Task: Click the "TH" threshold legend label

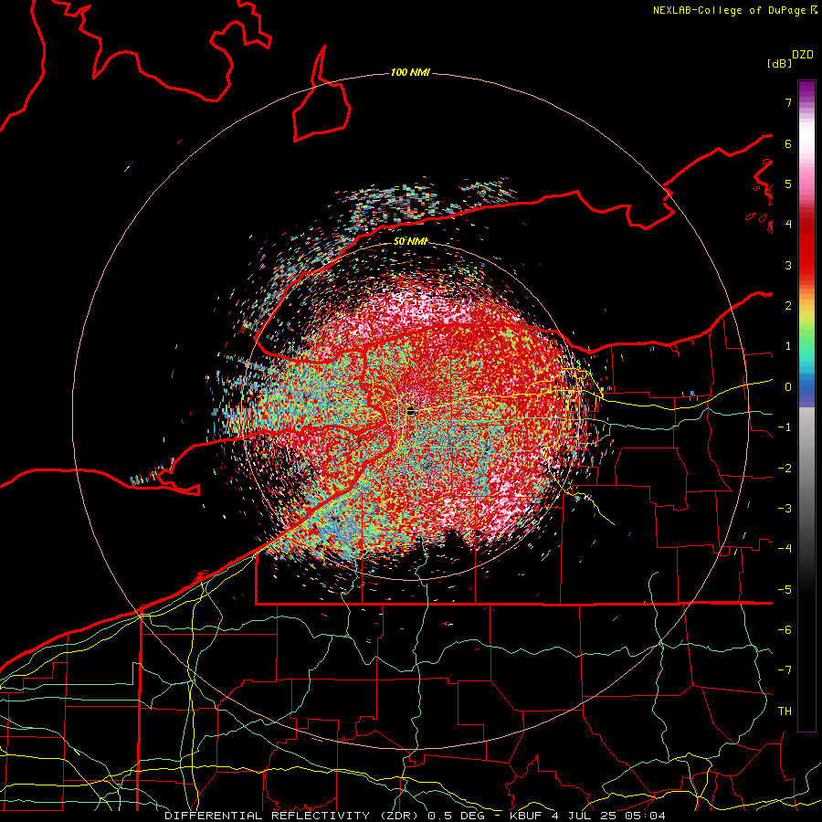Action: pos(785,711)
